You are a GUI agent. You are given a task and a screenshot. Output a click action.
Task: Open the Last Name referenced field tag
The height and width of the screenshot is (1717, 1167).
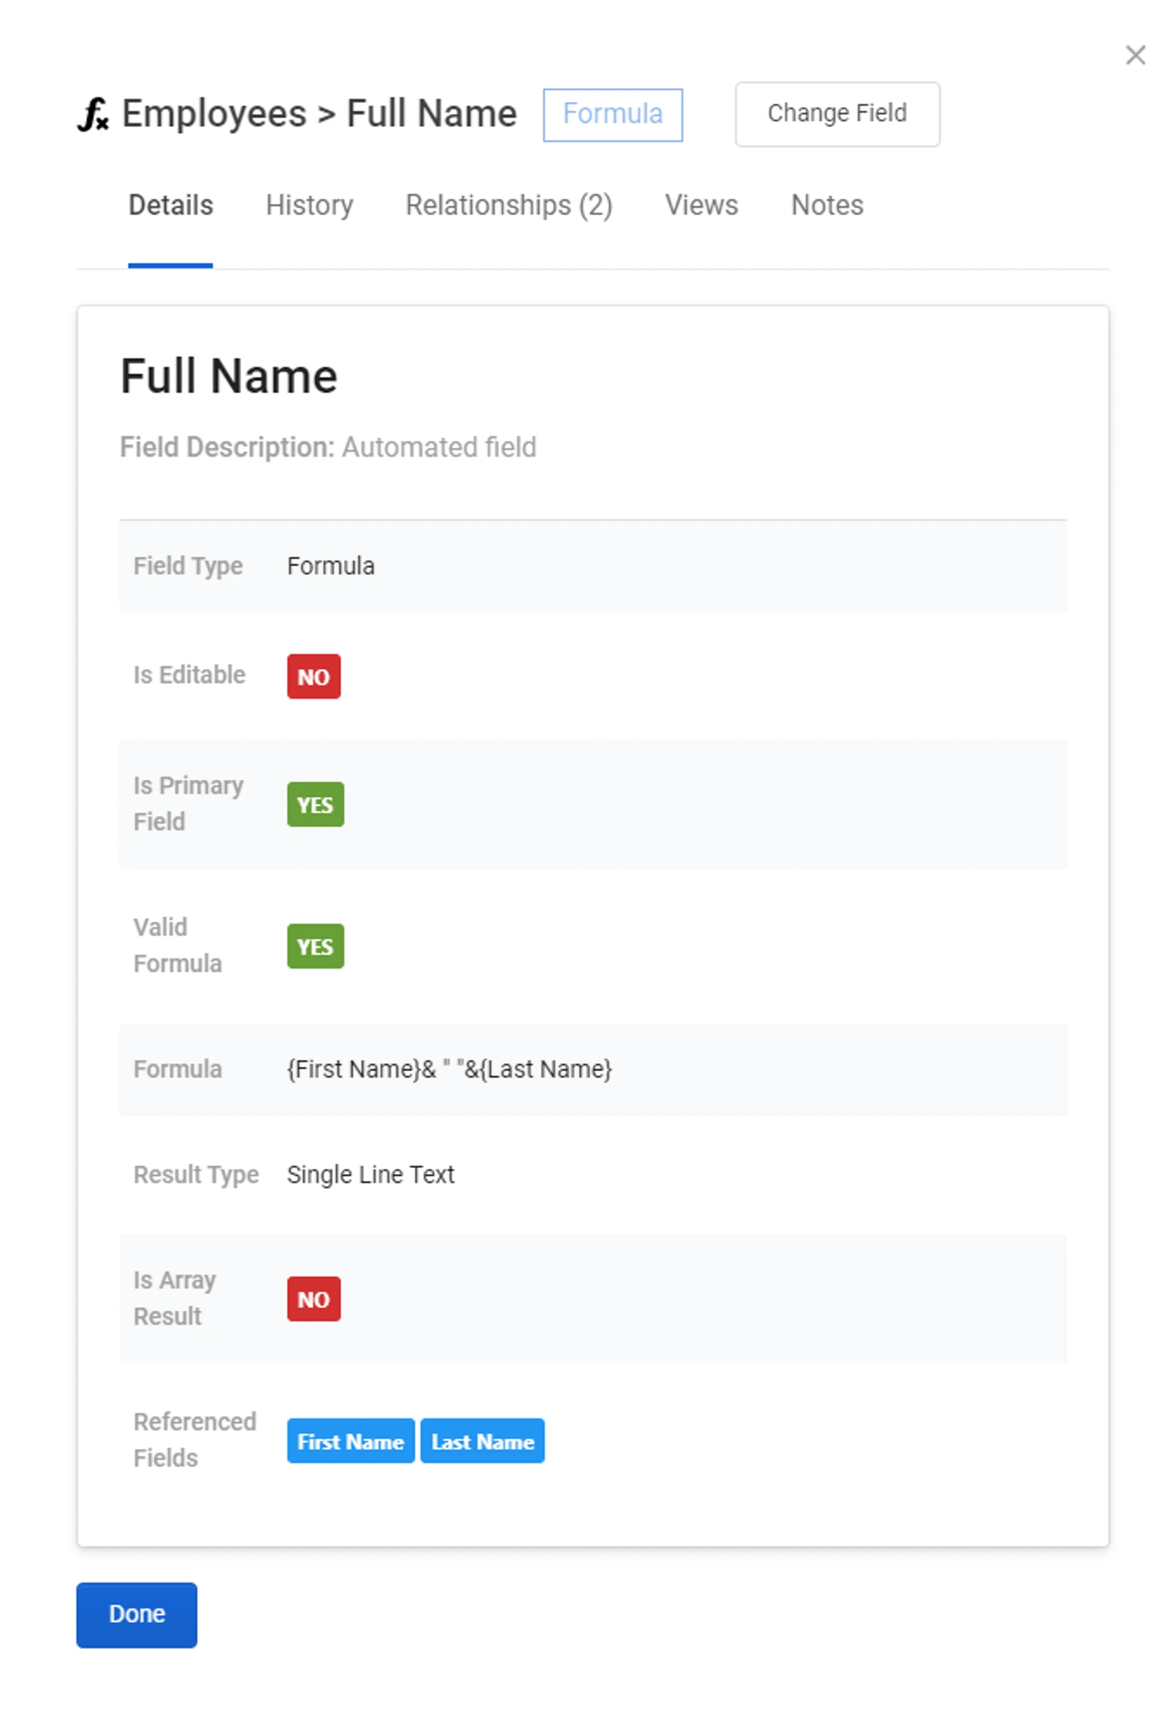pos(483,1441)
